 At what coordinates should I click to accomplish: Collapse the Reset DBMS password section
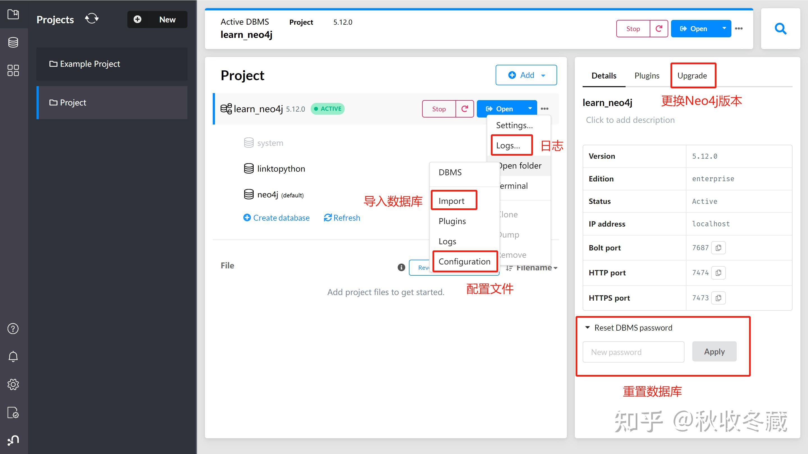(x=587, y=328)
